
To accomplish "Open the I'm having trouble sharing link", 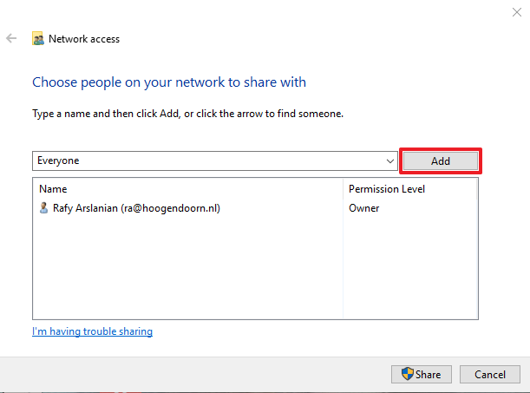I will 92,331.
